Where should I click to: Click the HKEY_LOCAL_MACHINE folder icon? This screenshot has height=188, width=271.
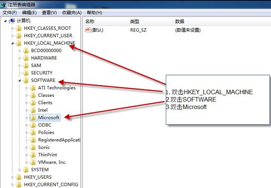click(x=19, y=43)
